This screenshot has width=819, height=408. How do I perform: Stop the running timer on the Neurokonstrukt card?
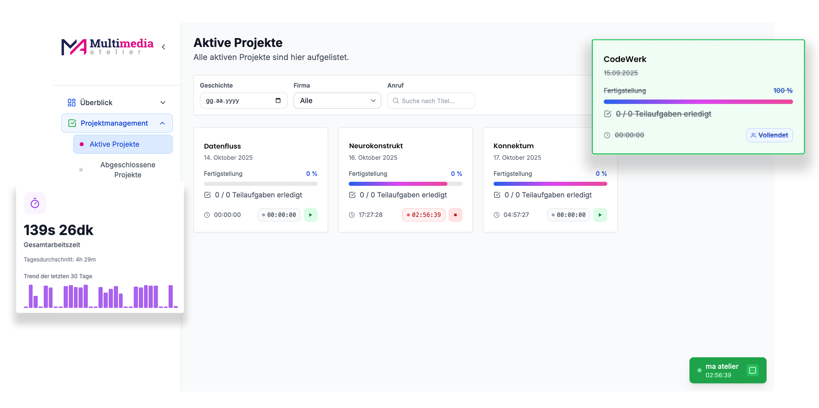(456, 215)
